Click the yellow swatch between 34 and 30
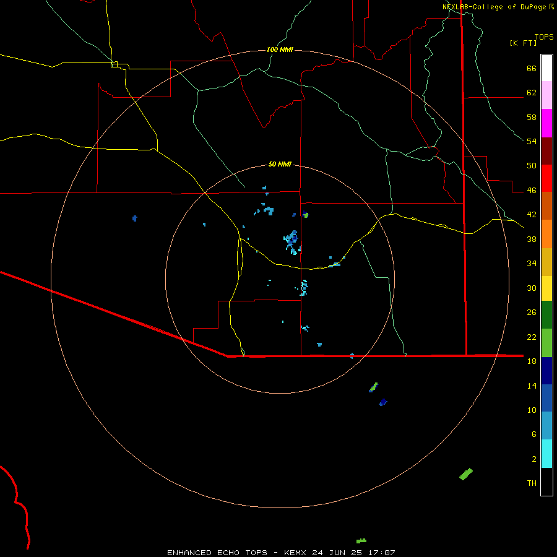 coord(546,288)
